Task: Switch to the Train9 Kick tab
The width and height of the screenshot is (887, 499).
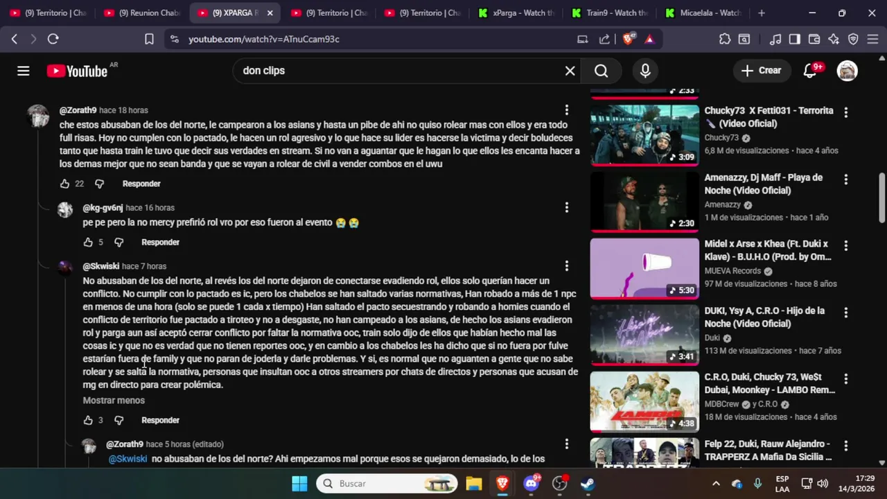Action: (x=610, y=12)
